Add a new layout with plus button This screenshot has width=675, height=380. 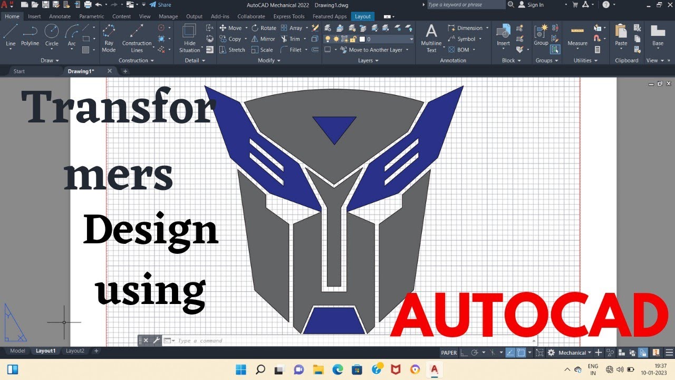[x=96, y=350]
